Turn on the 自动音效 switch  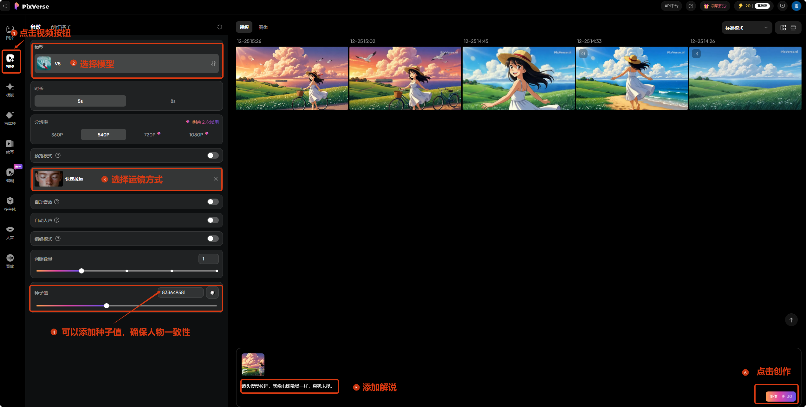(x=213, y=202)
